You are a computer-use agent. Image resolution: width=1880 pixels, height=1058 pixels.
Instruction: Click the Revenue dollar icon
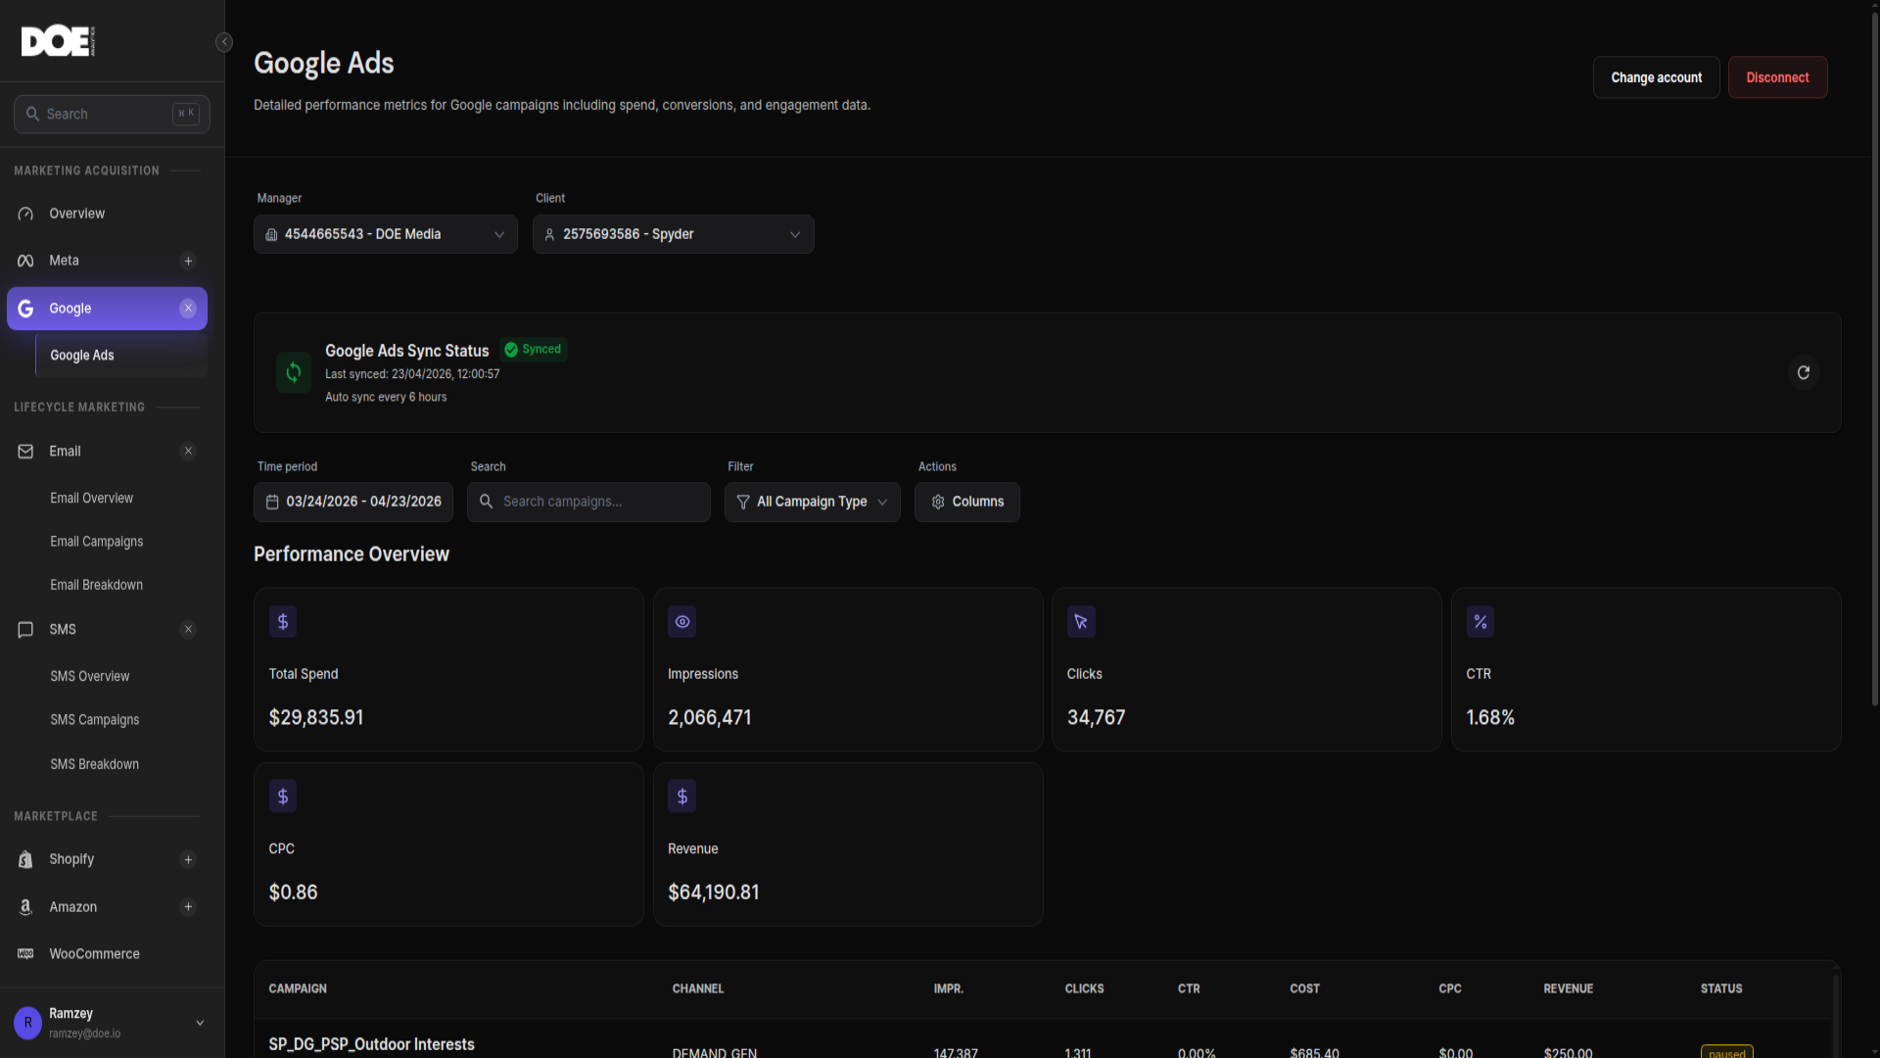pos(682,796)
